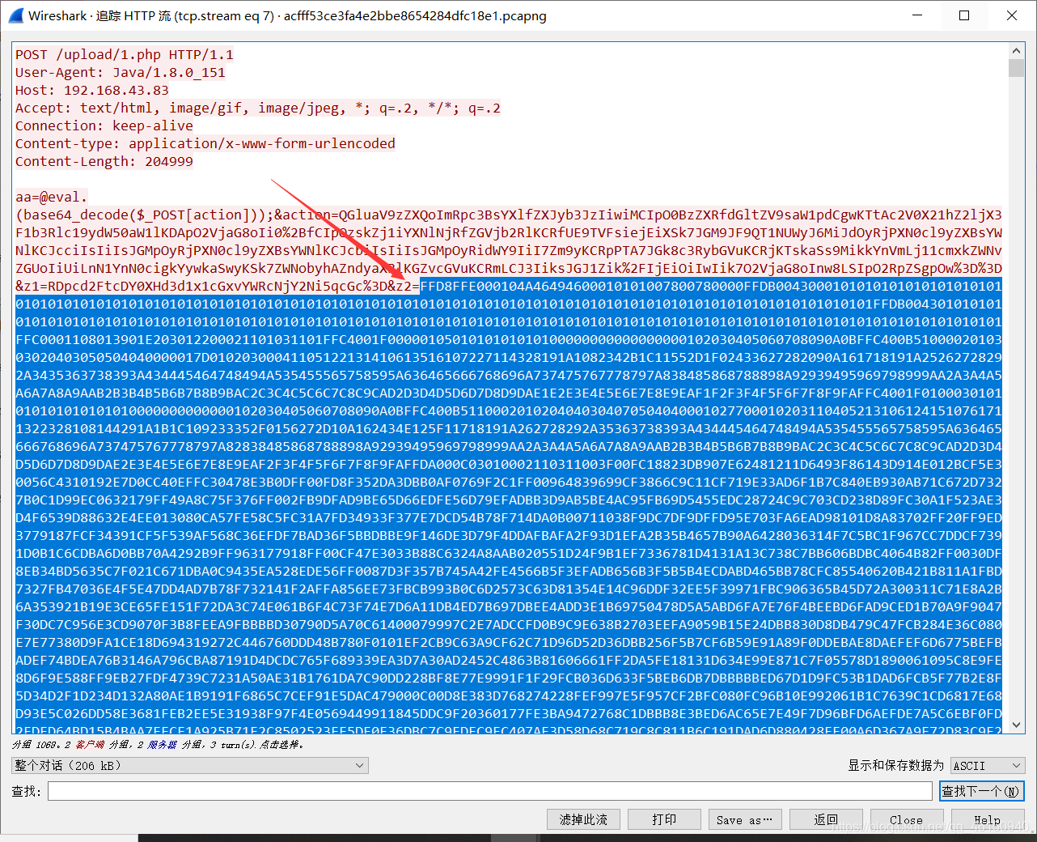
Task: Click the Accept: text/html header line
Action: click(x=258, y=108)
